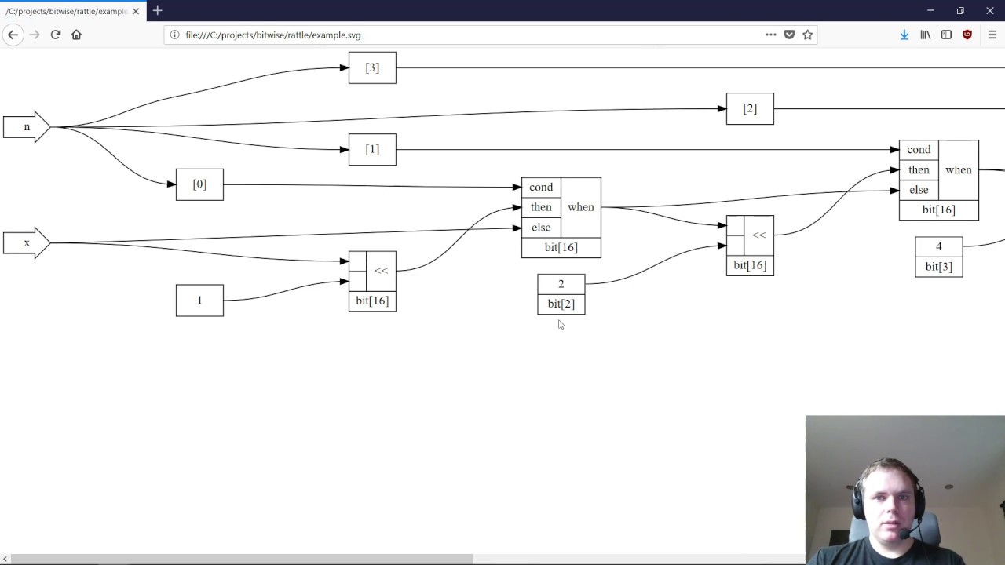Image resolution: width=1005 pixels, height=565 pixels.
Task: Click 'cond' in the center when node
Action: click(x=541, y=188)
